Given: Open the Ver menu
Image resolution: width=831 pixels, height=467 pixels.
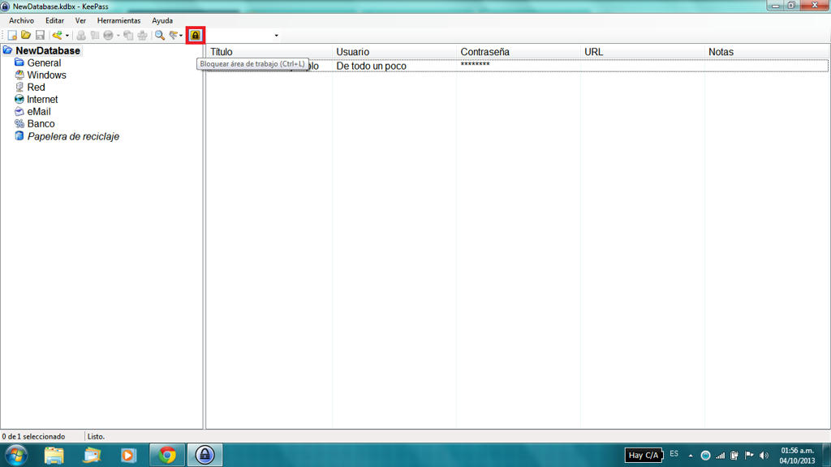Looking at the screenshot, I should 80,20.
